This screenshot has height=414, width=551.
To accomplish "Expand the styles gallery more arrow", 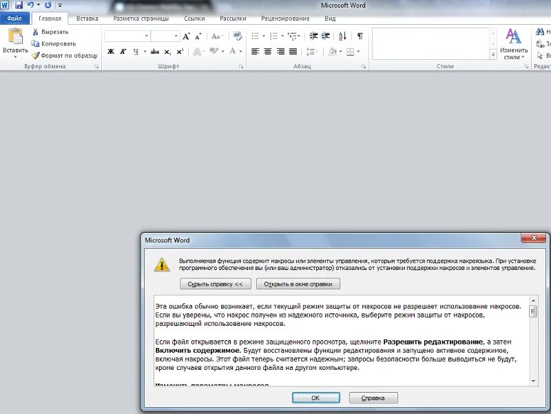I will 493,54.
